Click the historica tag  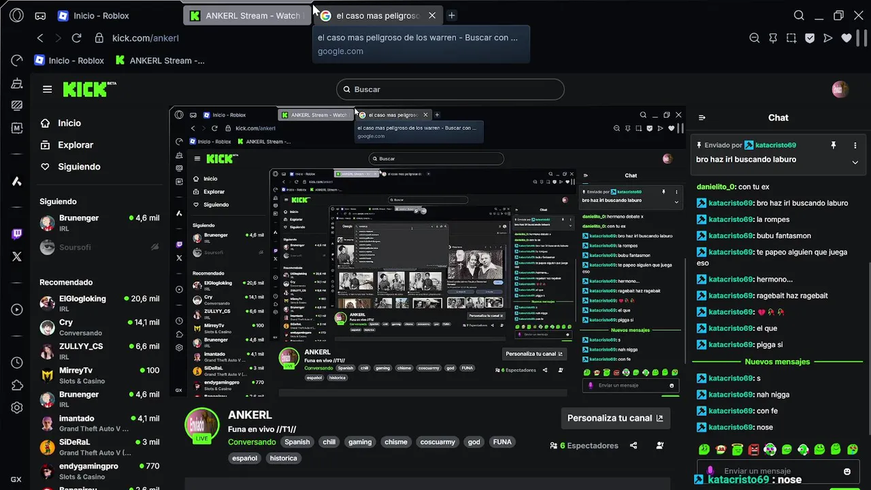[x=283, y=458]
